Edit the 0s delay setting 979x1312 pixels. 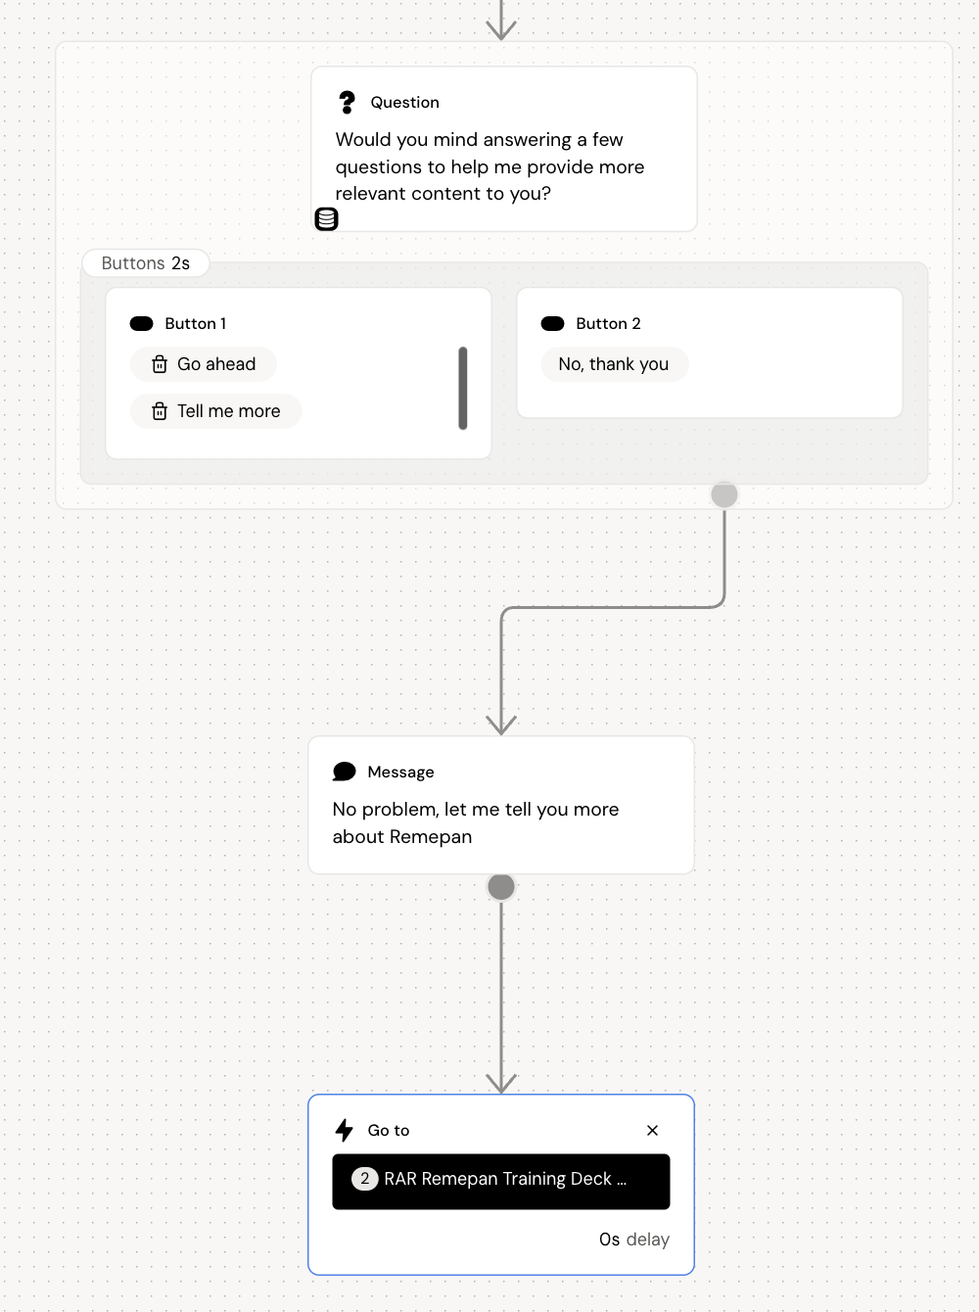click(x=634, y=1240)
